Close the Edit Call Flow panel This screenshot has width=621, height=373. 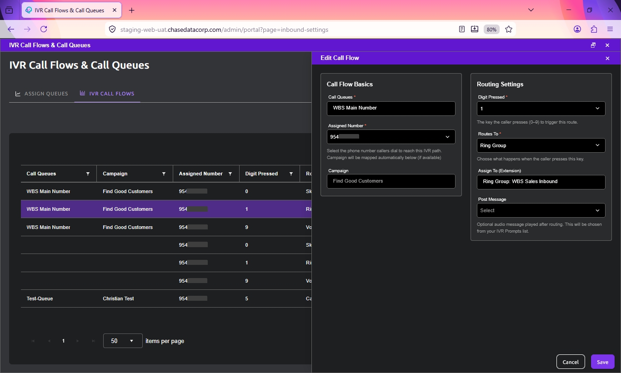(x=607, y=58)
